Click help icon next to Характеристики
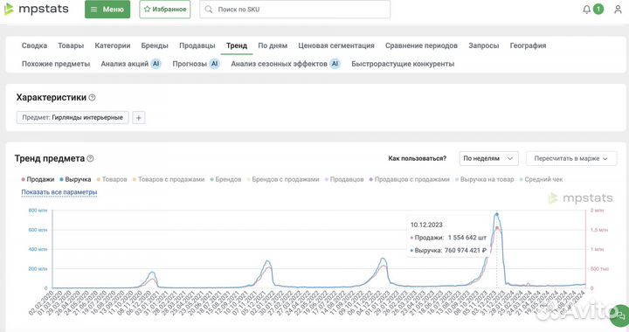Screen dimensions: 629x332 point(92,98)
